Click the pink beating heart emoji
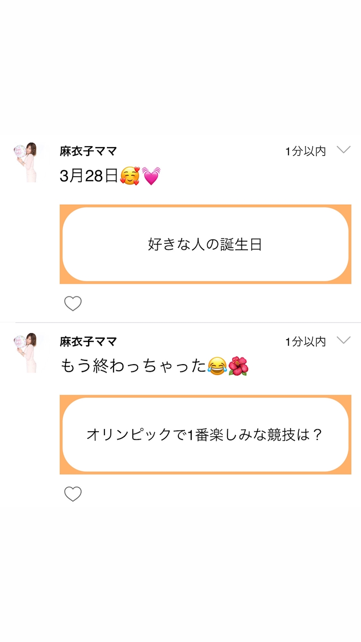The image size is (361, 642). [x=151, y=176]
